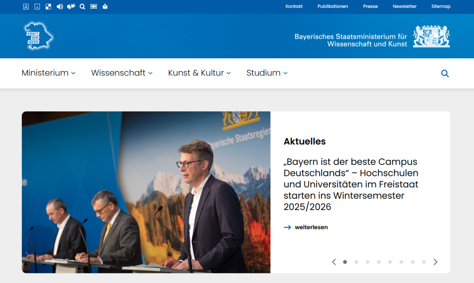Image resolution: width=474 pixels, height=283 pixels.
Task: Click the increase font size icon
Action: click(26, 7)
